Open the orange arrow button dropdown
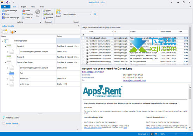The width and height of the screenshot is (193, 136). [15, 32]
